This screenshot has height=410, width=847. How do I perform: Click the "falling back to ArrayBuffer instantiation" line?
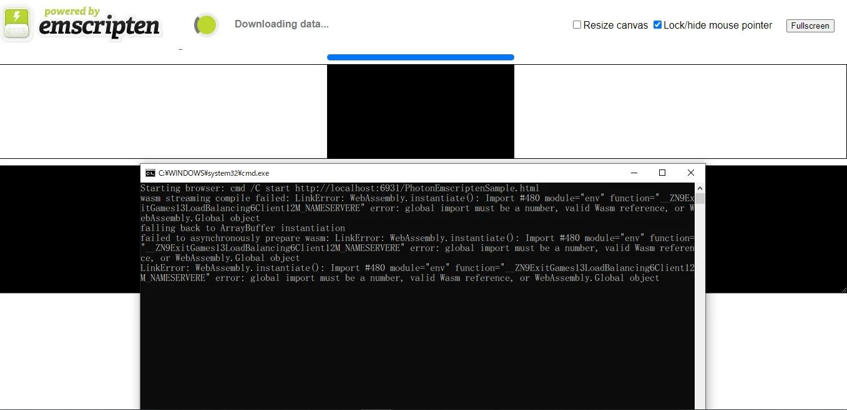tap(243, 228)
